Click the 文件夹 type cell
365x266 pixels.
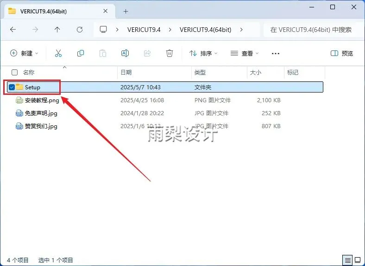(203, 87)
